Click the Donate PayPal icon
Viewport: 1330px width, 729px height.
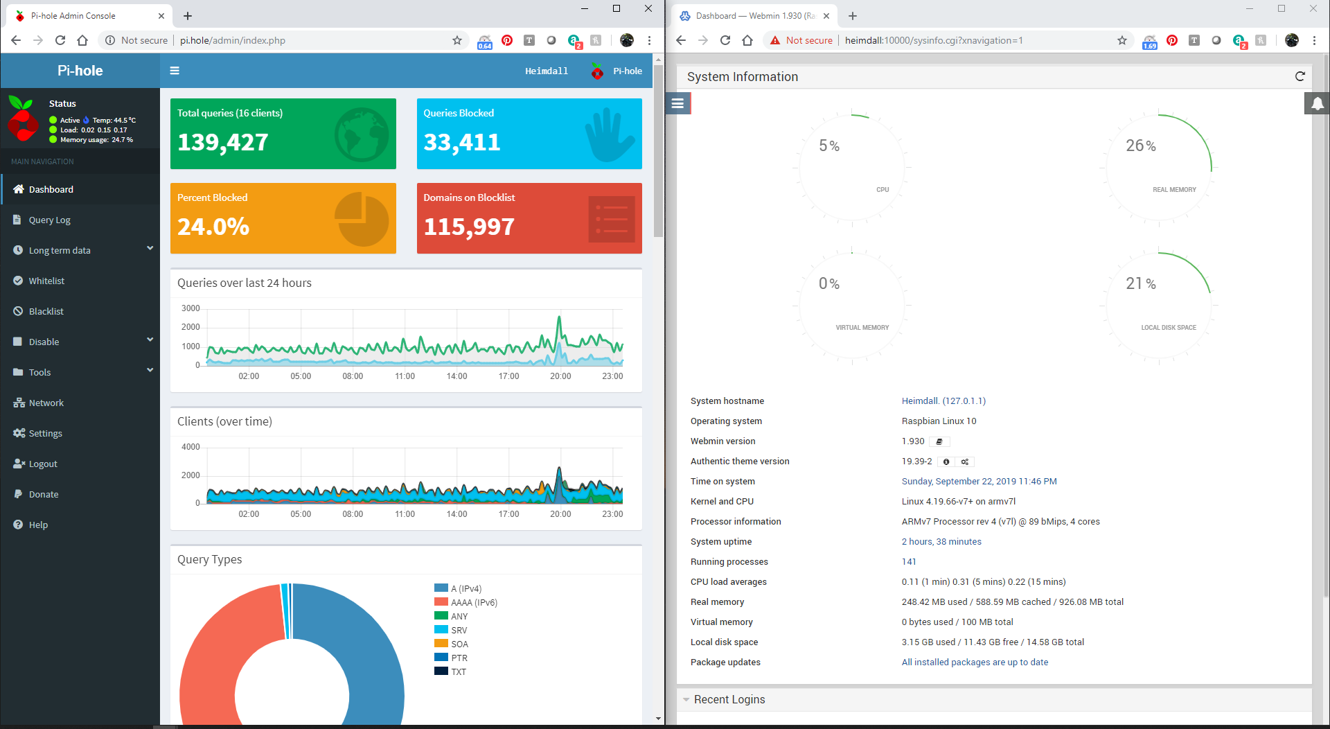pyautogui.click(x=18, y=494)
